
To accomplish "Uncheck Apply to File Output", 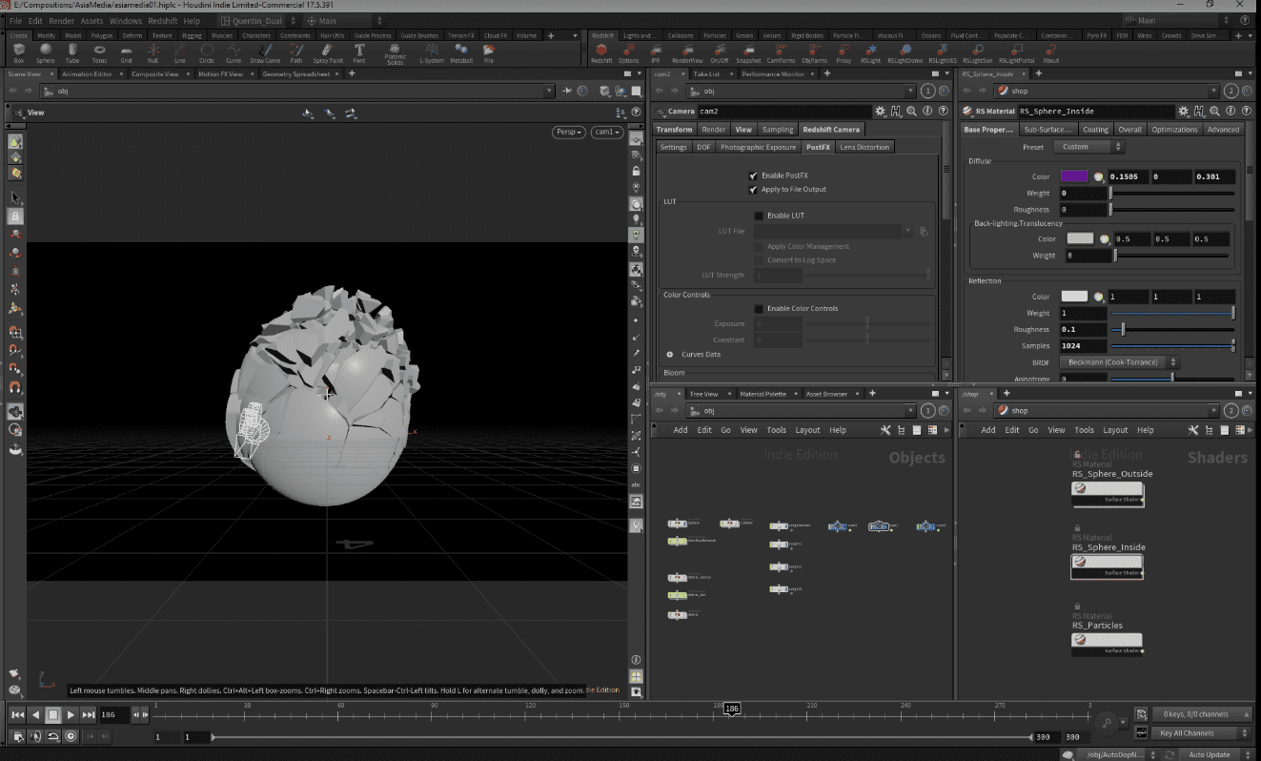I will point(753,189).
